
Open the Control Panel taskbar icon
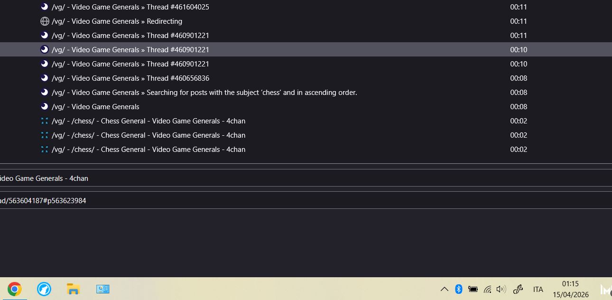click(x=102, y=289)
